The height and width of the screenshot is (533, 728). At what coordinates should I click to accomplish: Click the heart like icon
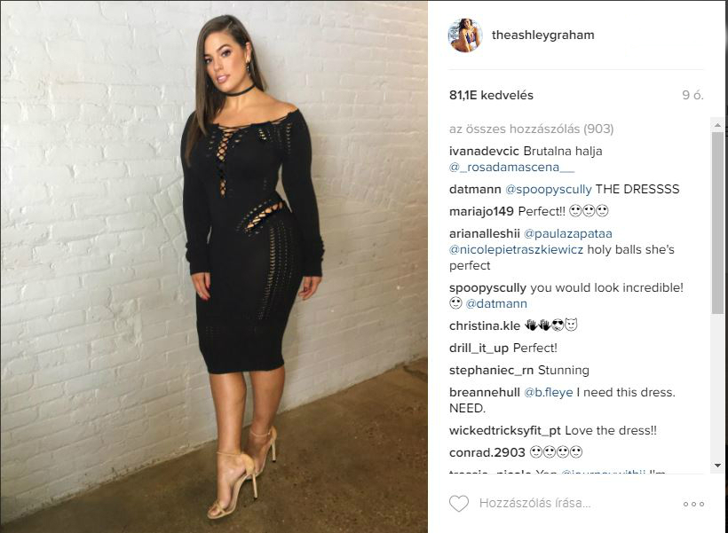click(459, 504)
